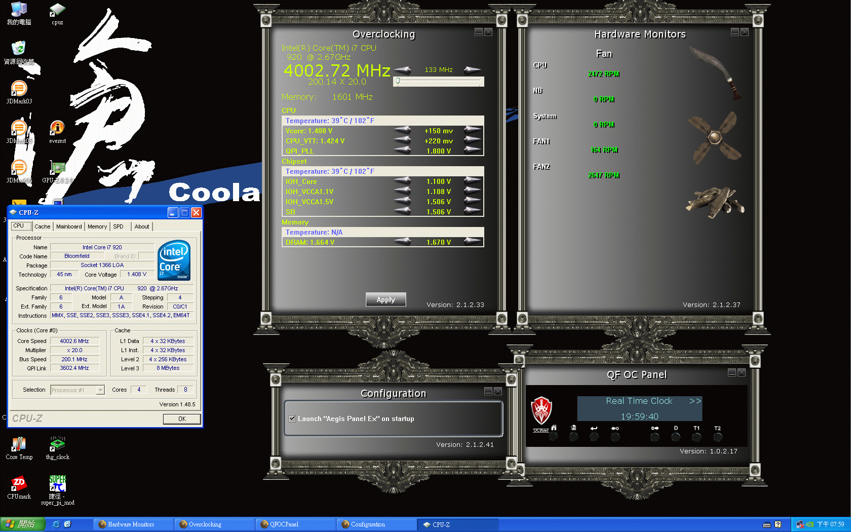
Task: Click Core Speed value field in CPU-Z
Action: [x=74, y=341]
